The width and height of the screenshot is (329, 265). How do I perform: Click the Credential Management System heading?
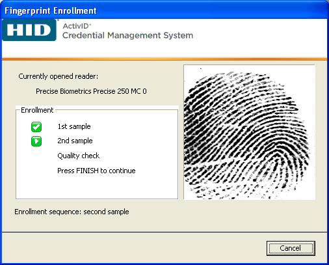point(127,35)
